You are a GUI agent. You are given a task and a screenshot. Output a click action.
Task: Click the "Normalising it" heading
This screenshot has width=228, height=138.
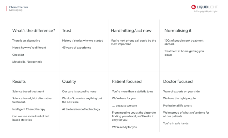click(178, 30)
